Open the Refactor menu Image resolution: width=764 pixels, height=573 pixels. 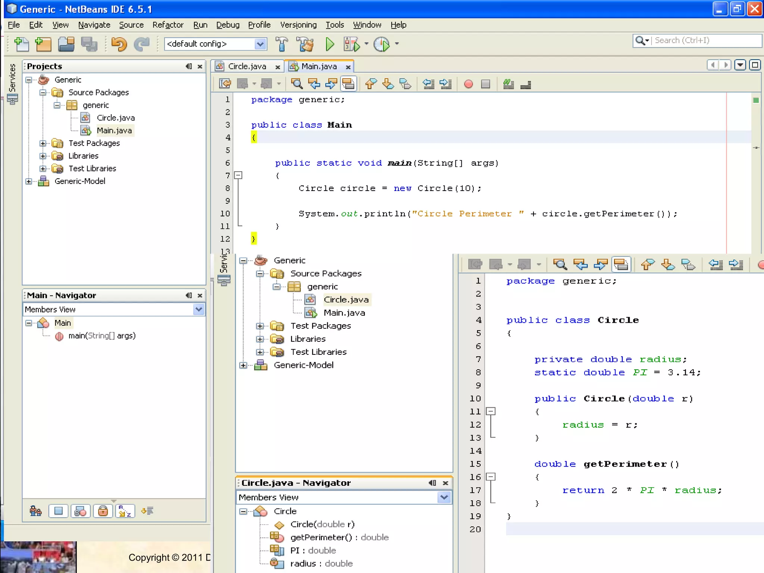[x=168, y=25]
